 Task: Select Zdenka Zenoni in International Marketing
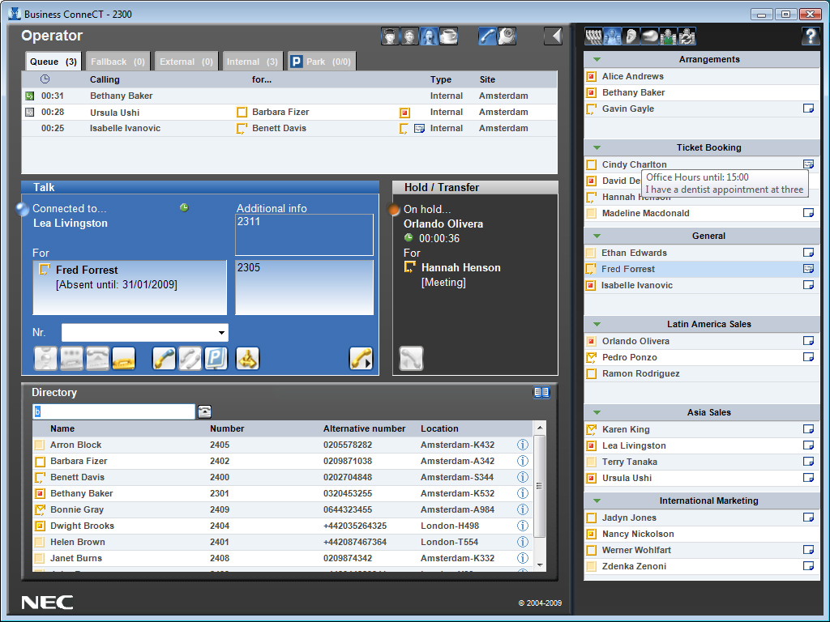701,566
